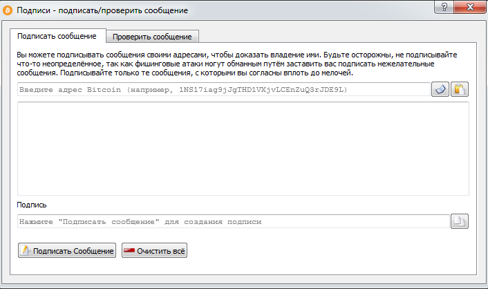488x289 pixels.
Task: Open the address book icon button
Action: (x=440, y=89)
